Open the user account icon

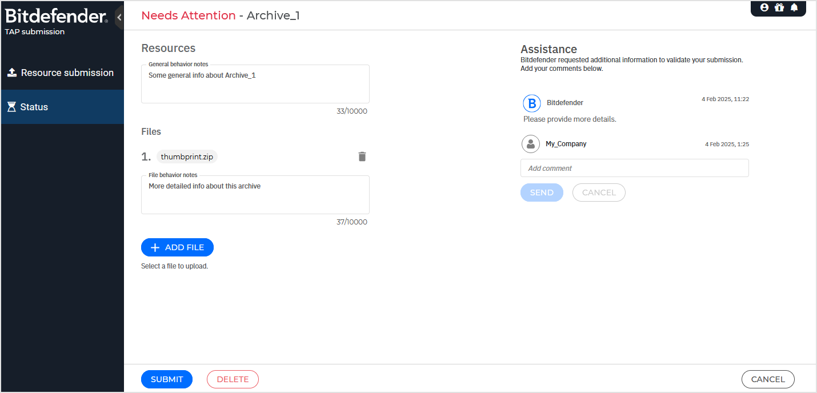click(x=764, y=7)
